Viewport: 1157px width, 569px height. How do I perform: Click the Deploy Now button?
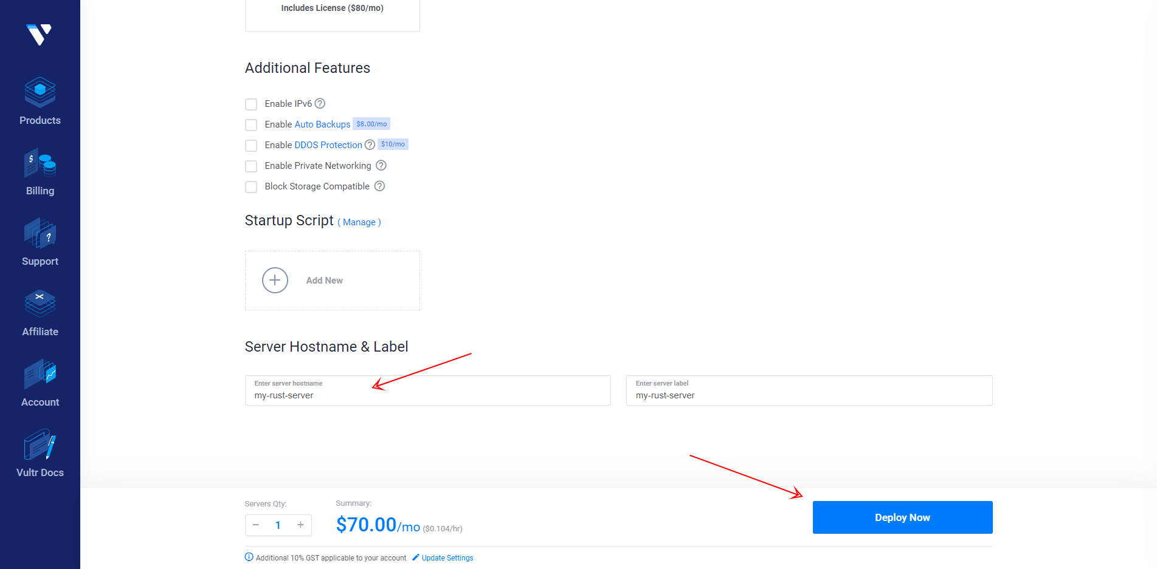902,517
